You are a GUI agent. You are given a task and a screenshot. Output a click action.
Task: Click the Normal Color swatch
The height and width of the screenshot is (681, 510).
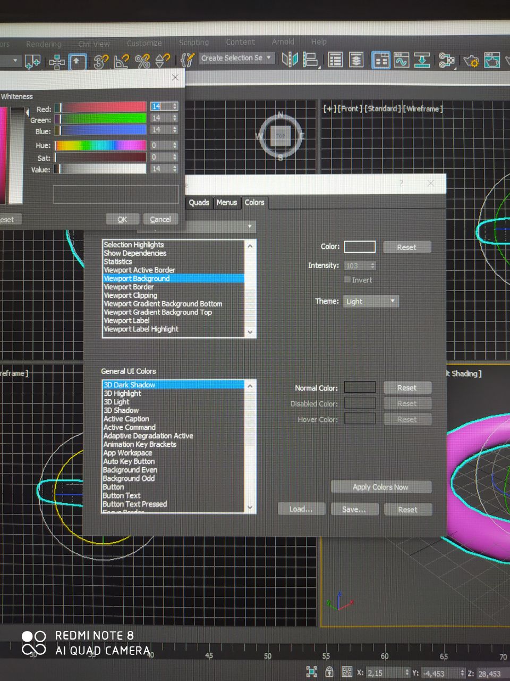(x=360, y=387)
